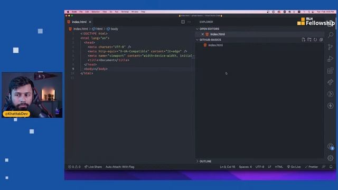This screenshot has height=190, width=338.
Task: Click Go Live to start server
Action: point(294,167)
